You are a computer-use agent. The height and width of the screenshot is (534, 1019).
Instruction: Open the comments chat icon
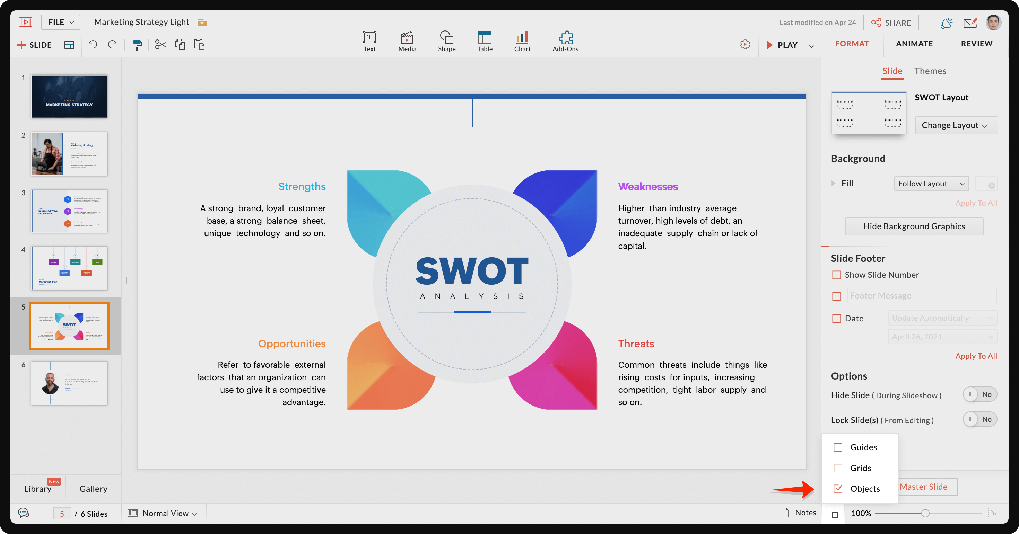tap(24, 513)
